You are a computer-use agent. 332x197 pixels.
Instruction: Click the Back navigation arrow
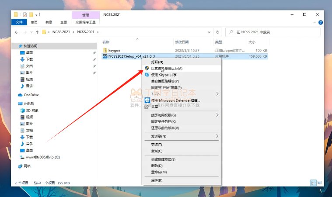[17, 32]
